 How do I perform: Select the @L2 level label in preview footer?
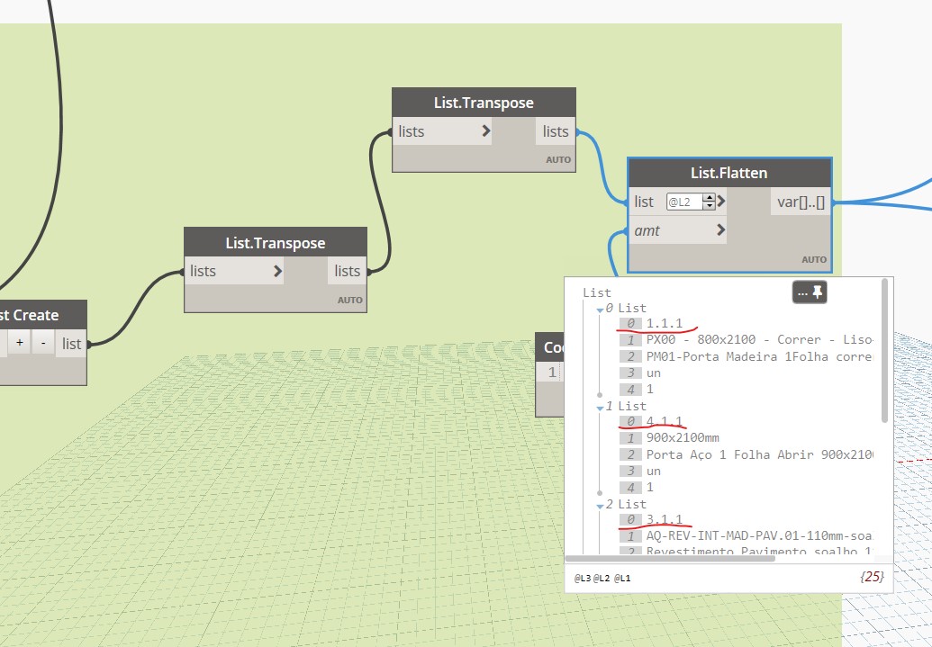pyautogui.click(x=602, y=578)
